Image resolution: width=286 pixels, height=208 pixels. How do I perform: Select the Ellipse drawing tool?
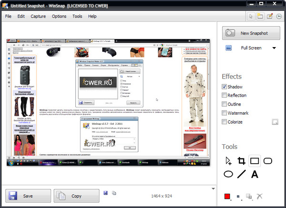[x=228, y=174]
